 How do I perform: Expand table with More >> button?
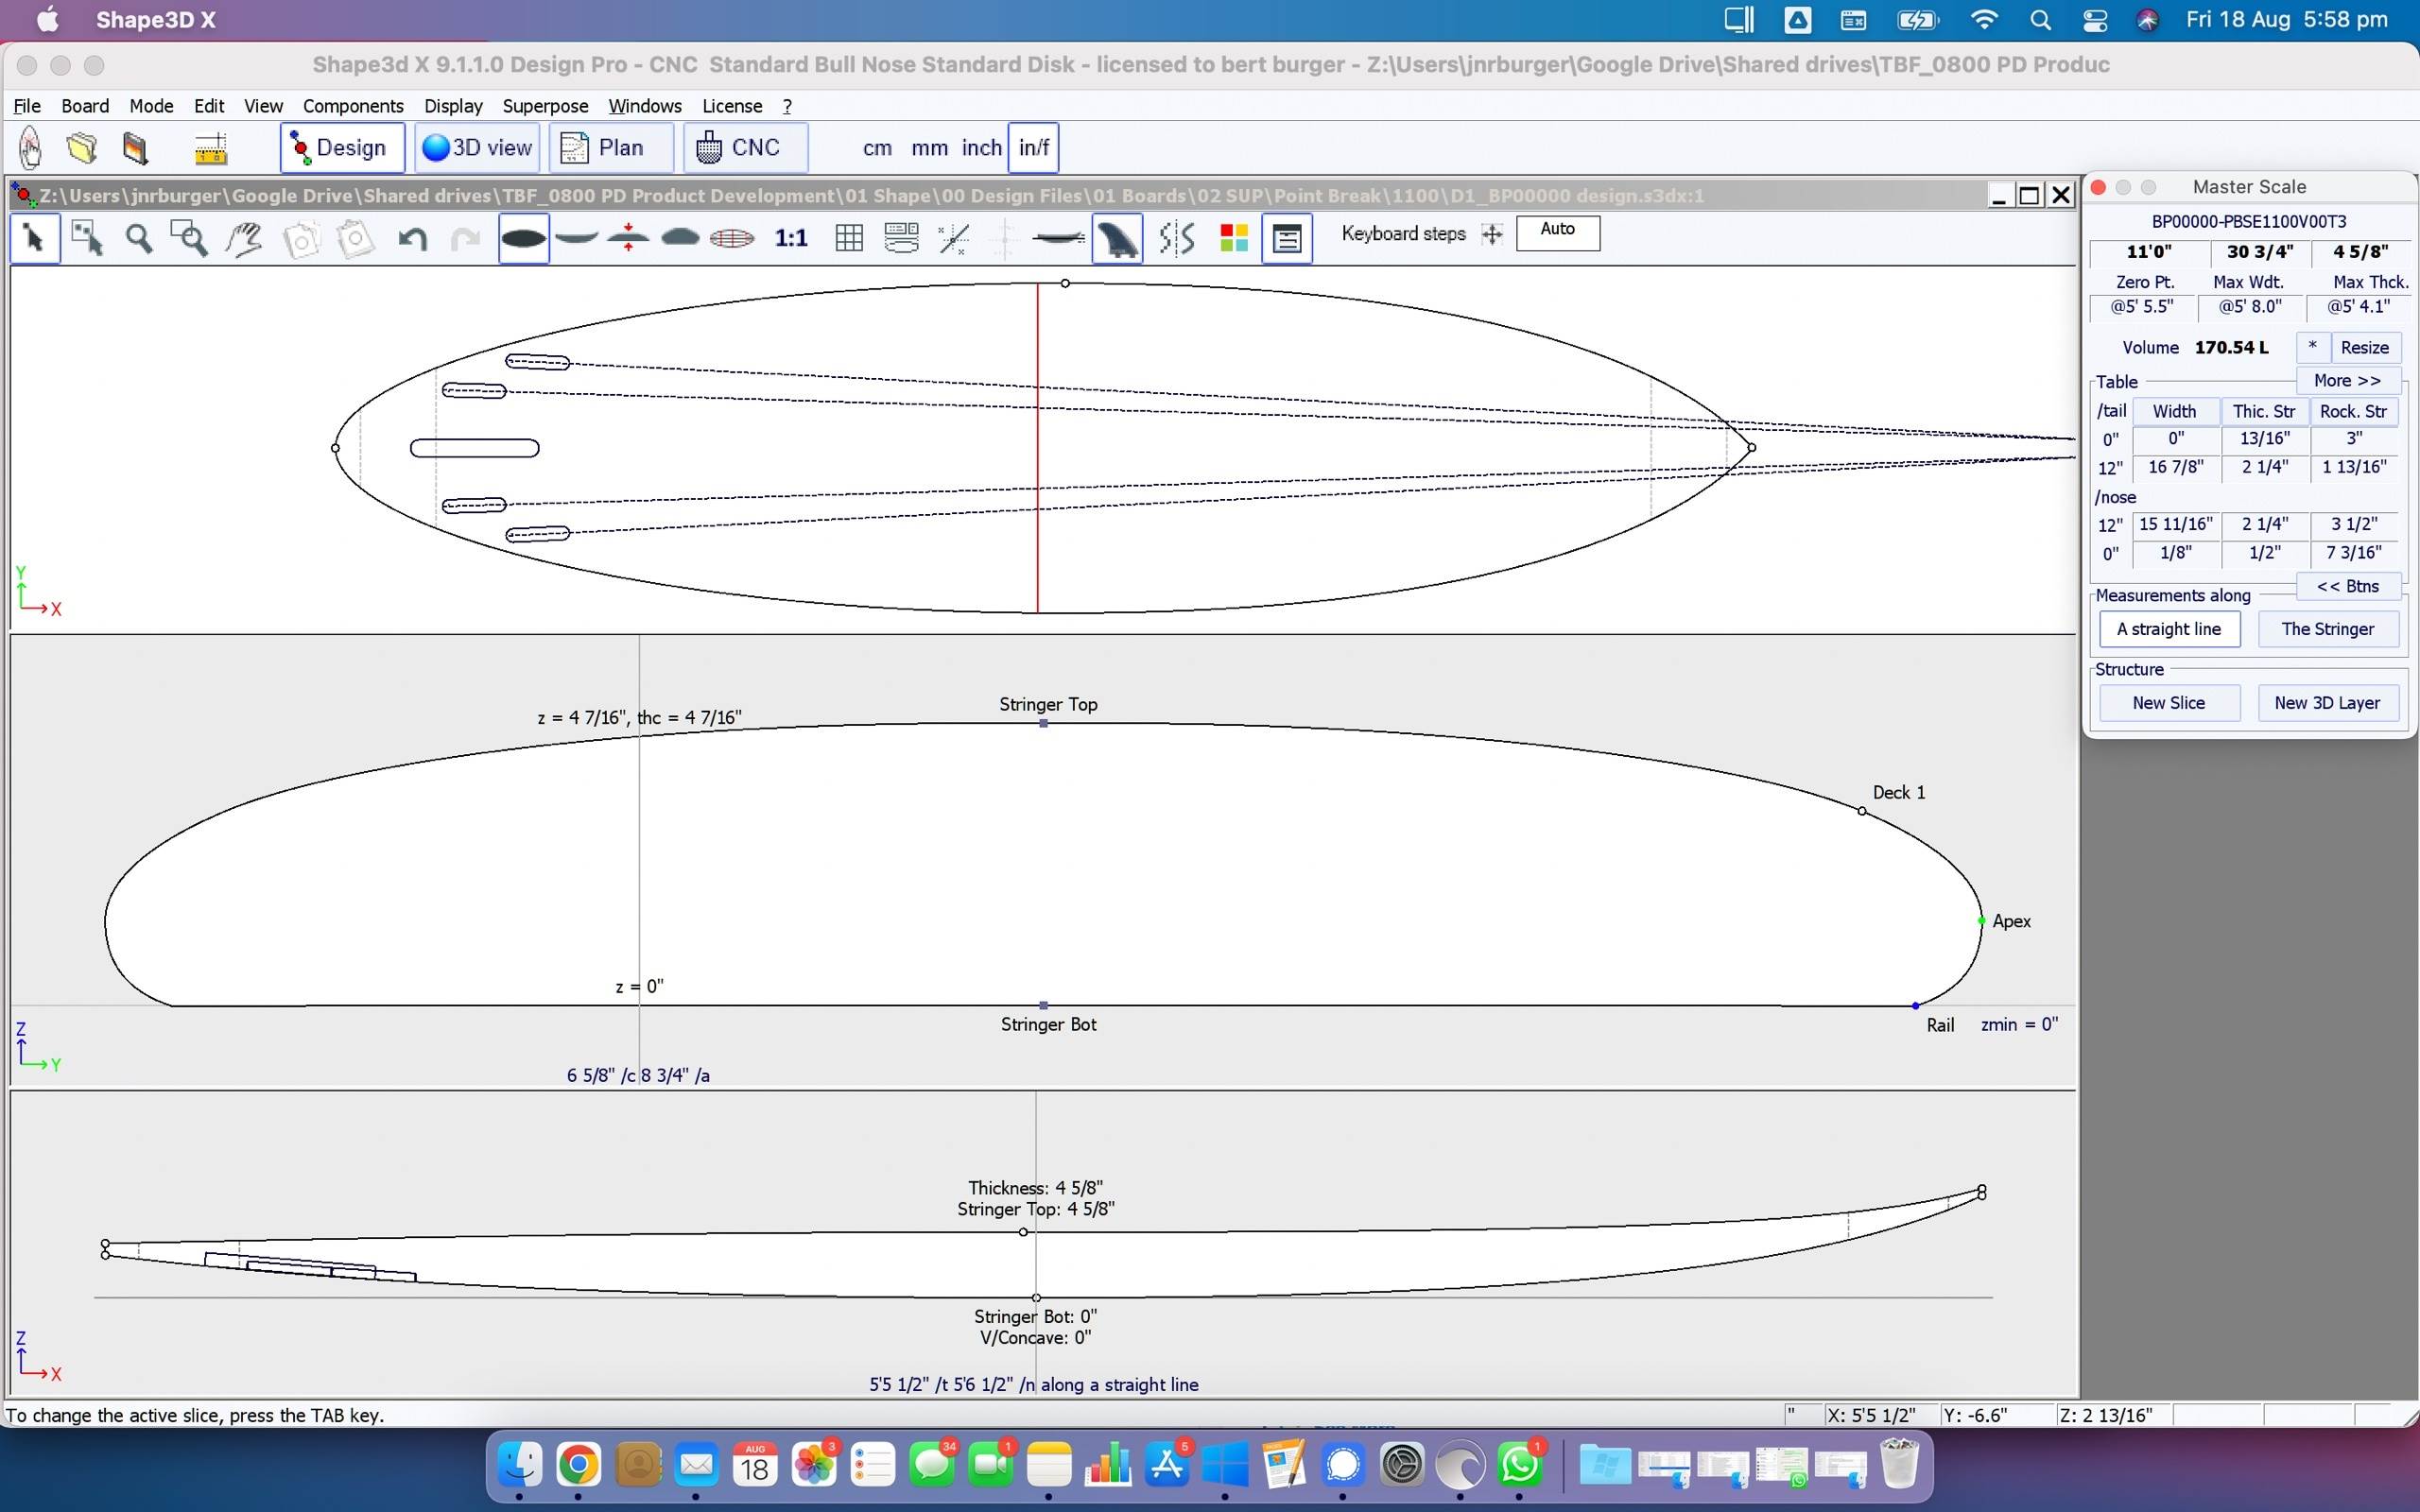coord(2347,380)
